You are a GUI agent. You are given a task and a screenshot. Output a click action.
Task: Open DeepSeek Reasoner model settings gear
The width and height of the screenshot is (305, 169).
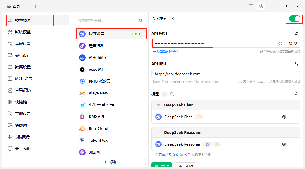(x=284, y=144)
